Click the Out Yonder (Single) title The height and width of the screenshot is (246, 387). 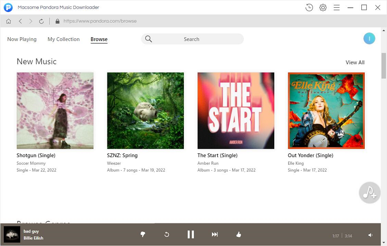310,156
